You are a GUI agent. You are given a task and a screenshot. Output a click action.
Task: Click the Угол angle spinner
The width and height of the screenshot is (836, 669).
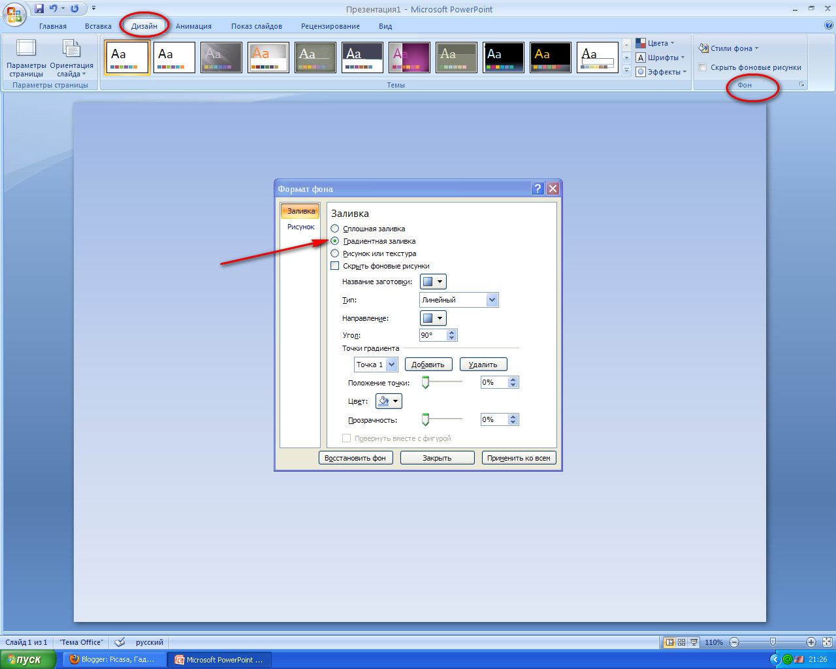click(452, 335)
